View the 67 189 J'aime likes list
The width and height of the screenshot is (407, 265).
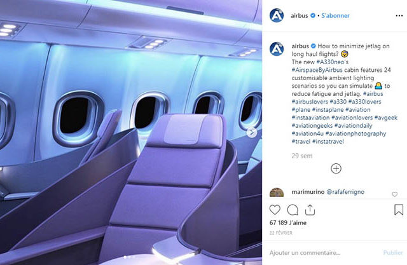[288, 222]
